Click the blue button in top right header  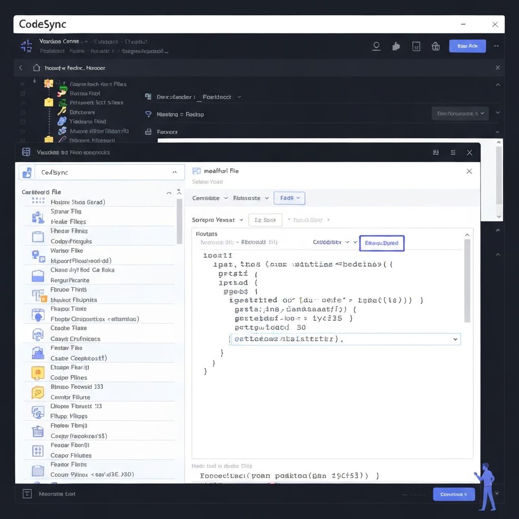coord(467,46)
